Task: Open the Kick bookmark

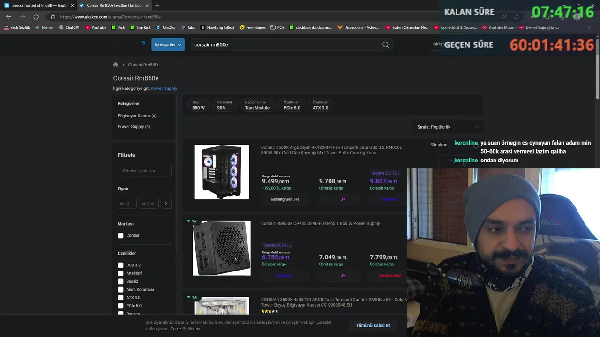Action: pos(118,28)
